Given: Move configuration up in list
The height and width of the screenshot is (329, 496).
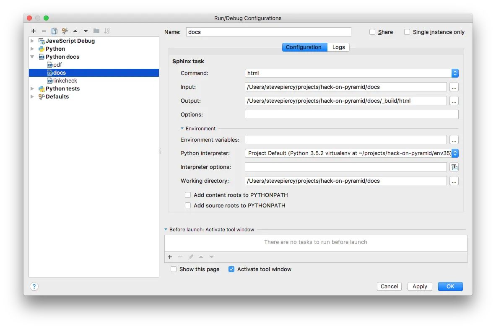Looking at the screenshot, I should pyautogui.click(x=75, y=31).
